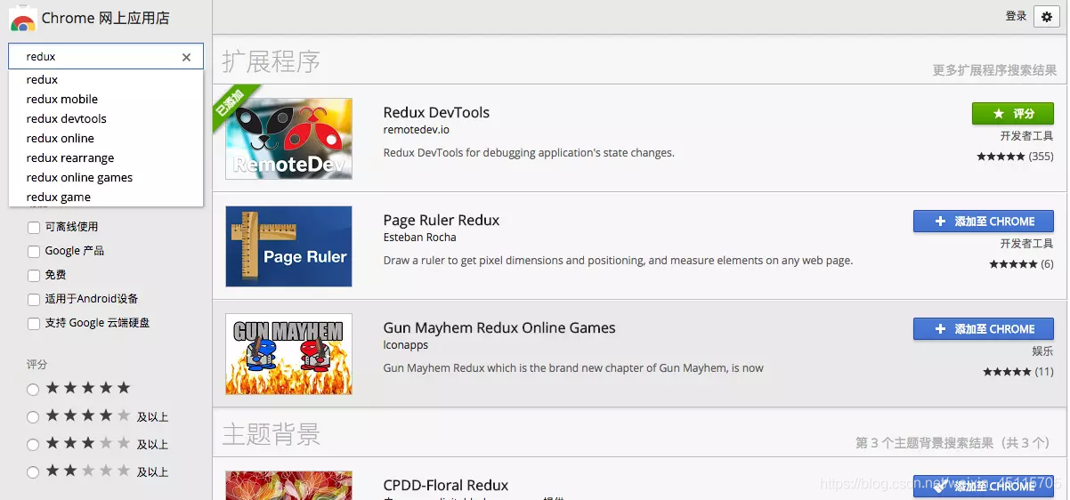Open the settings gear icon
The image size is (1070, 500).
pyautogui.click(x=1047, y=17)
